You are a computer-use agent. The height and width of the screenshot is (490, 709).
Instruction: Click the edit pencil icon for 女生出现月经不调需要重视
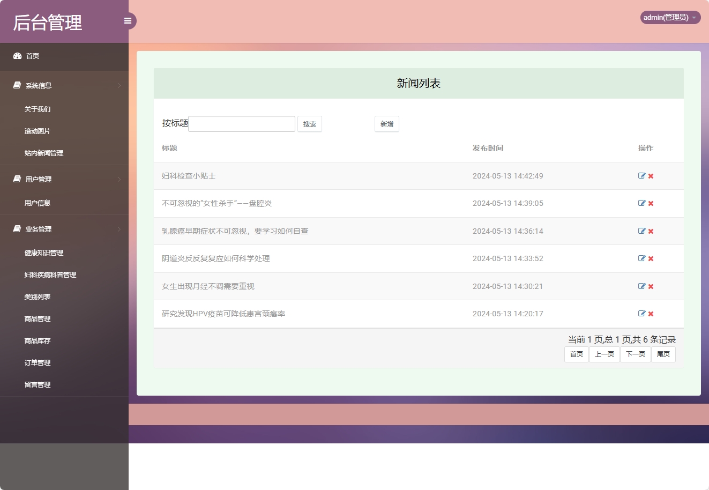(641, 286)
